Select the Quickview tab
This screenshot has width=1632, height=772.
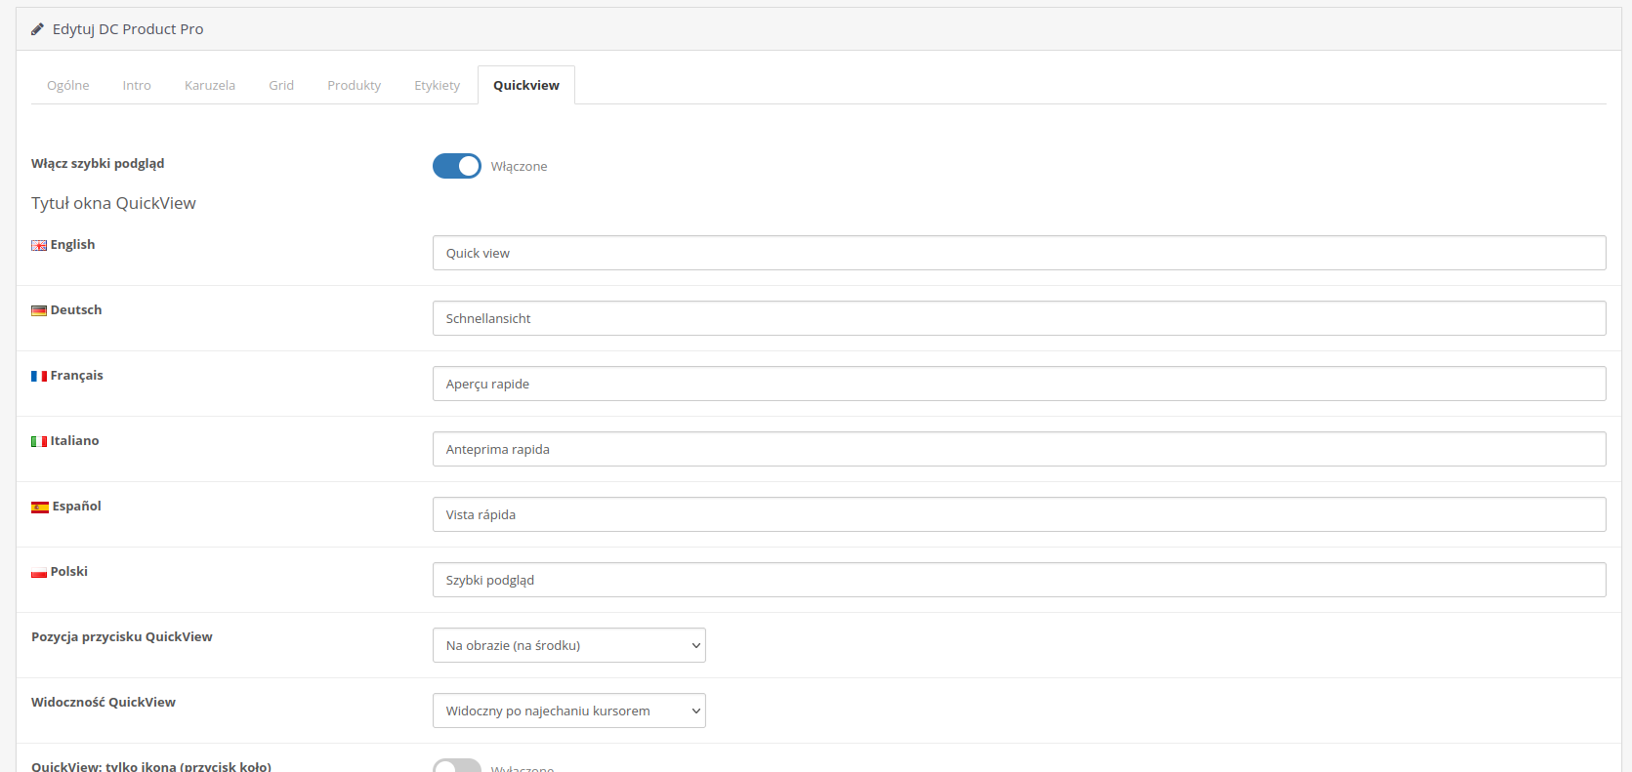[526, 86]
